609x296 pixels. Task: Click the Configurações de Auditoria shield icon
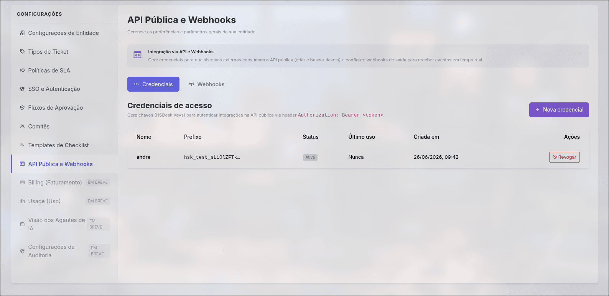pyautogui.click(x=22, y=251)
